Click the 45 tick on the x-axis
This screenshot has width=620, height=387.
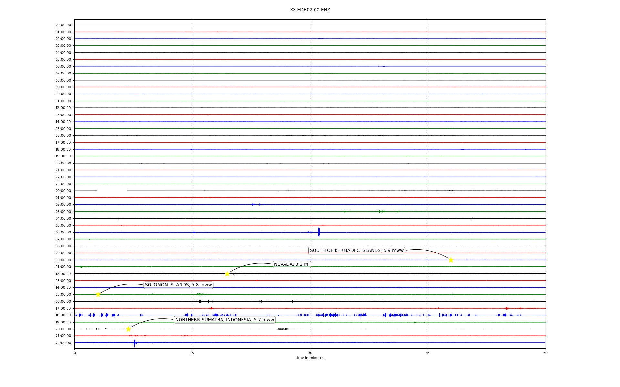[428, 353]
